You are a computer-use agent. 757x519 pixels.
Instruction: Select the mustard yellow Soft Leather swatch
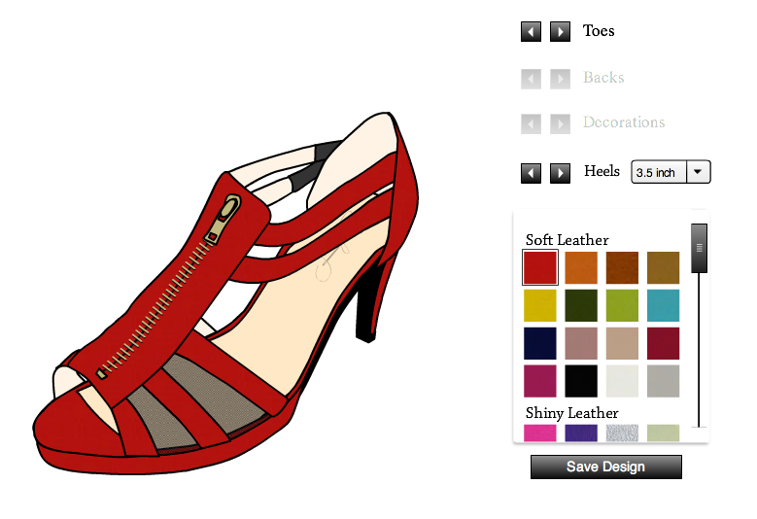pos(540,305)
